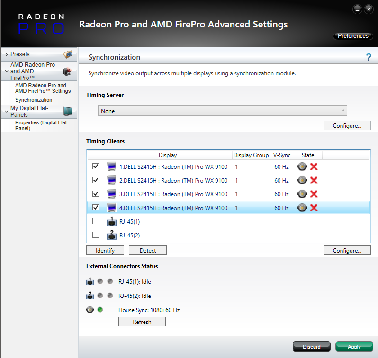378x358 pixels.
Task: Click red X state icon for 4.DELL S2415H
Action: pos(314,208)
